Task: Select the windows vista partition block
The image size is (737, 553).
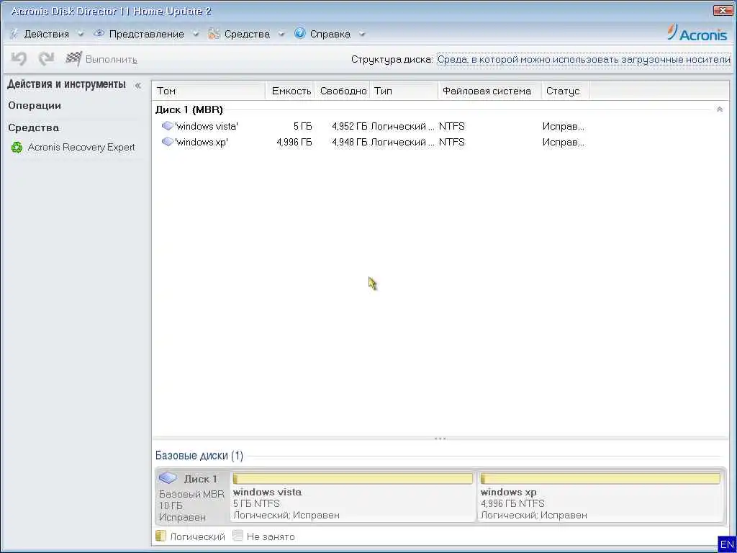Action: pos(353,496)
